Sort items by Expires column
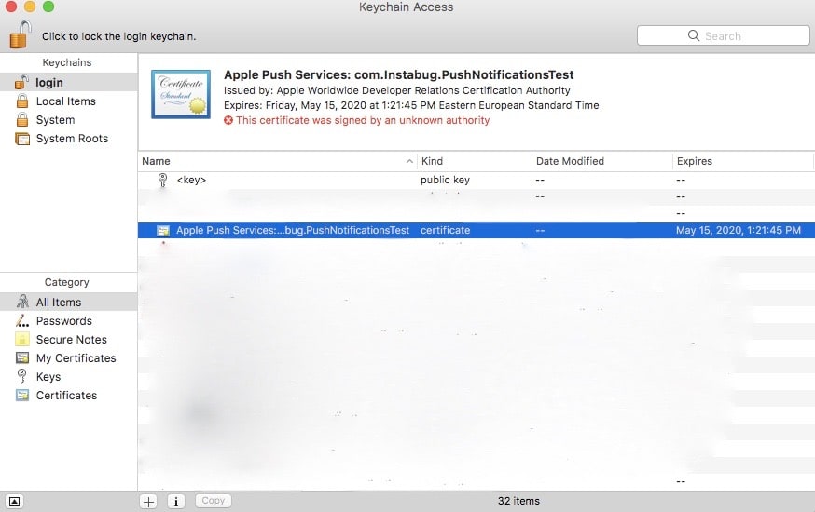This screenshot has width=815, height=512. 743,161
